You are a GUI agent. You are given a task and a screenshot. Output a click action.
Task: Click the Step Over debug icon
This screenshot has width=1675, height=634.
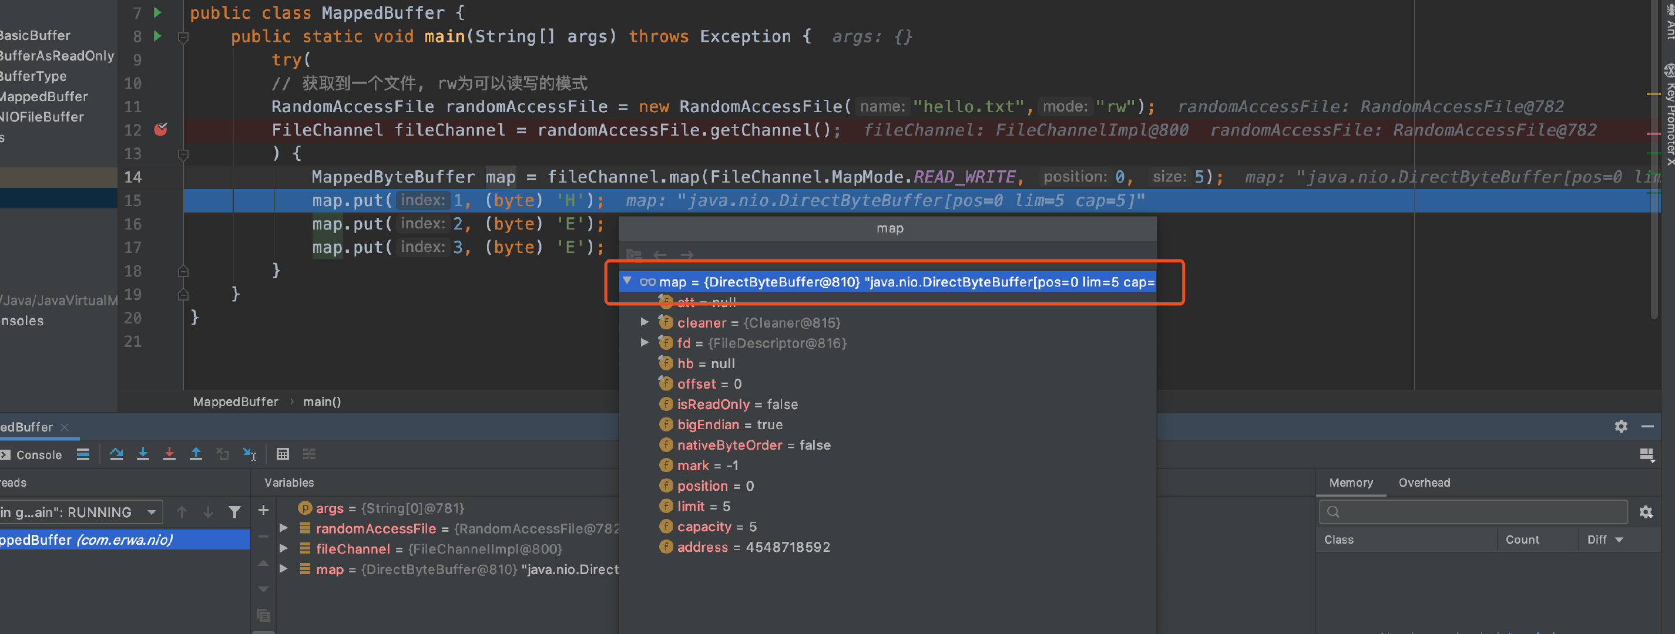(x=116, y=454)
